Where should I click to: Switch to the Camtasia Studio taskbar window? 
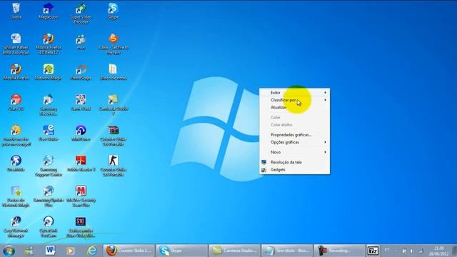click(x=234, y=251)
